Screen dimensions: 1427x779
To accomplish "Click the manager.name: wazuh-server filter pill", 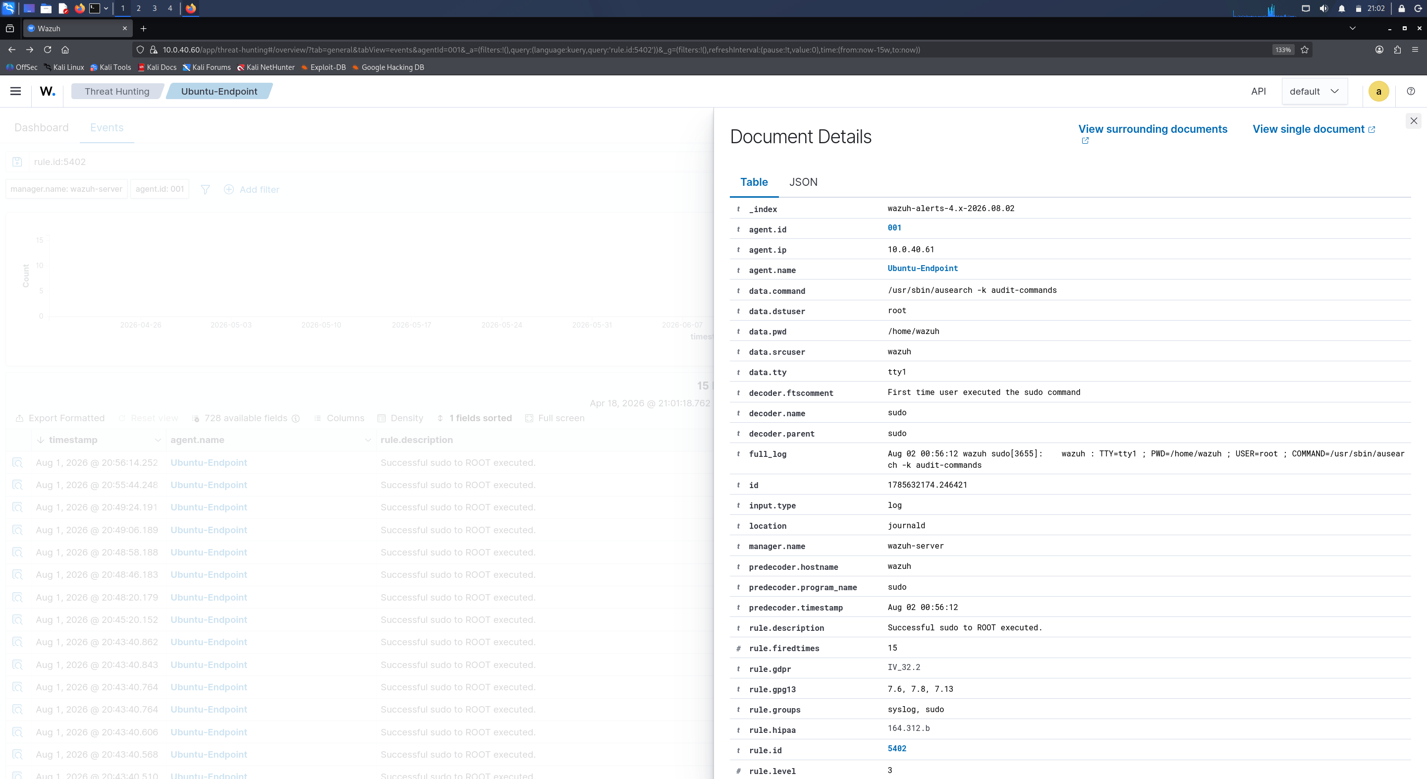I will (x=66, y=189).
